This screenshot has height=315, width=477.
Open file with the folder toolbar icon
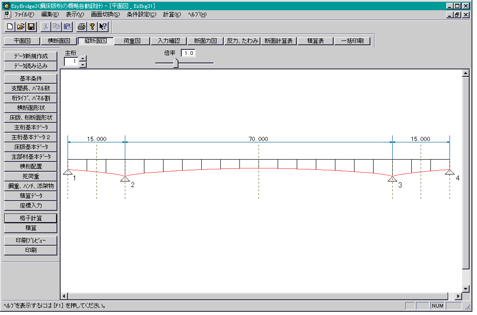[x=20, y=27]
